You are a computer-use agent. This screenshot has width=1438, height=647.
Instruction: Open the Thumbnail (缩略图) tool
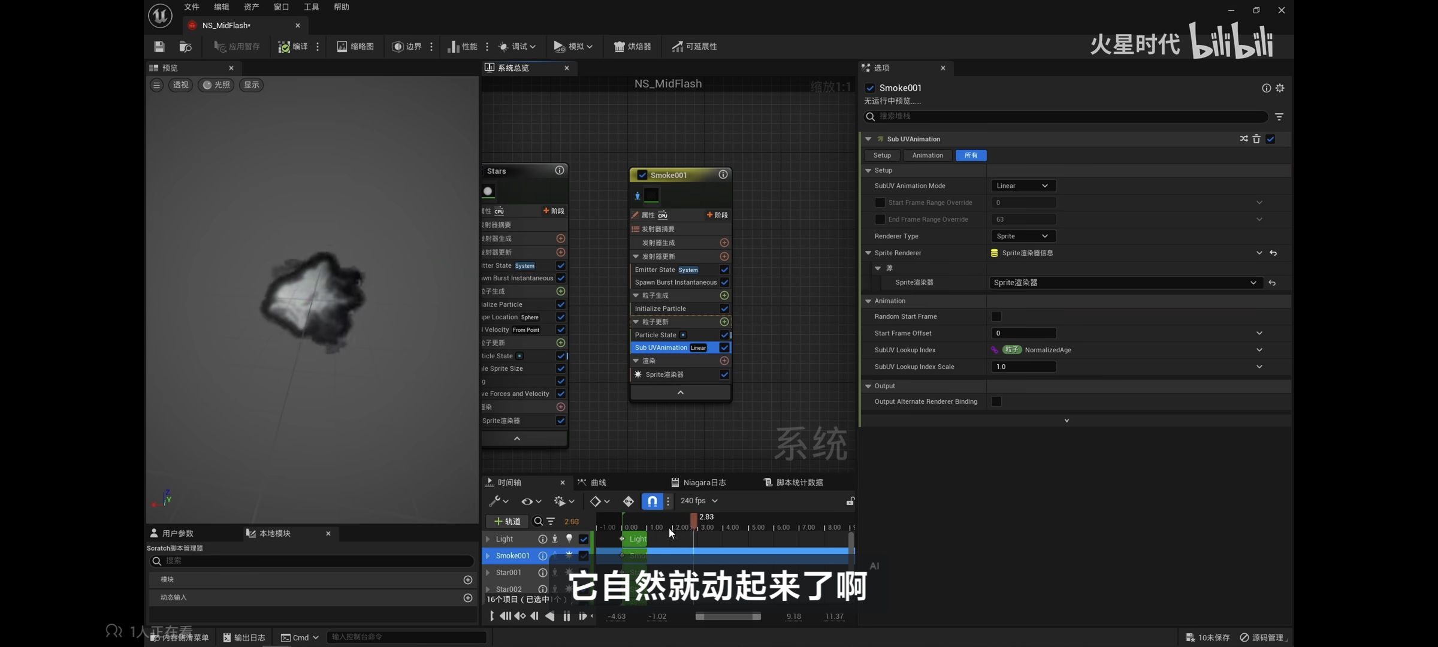355,47
